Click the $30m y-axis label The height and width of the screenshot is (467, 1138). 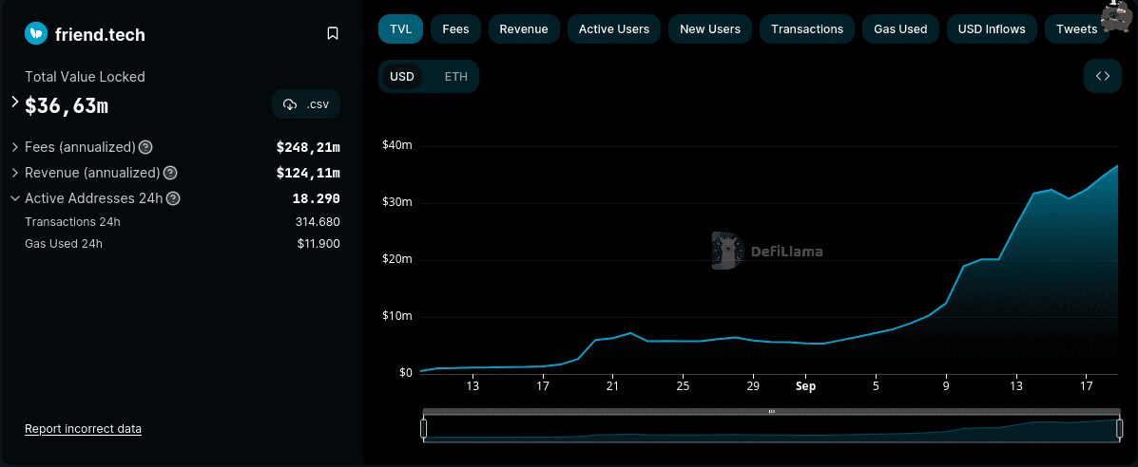(x=397, y=202)
